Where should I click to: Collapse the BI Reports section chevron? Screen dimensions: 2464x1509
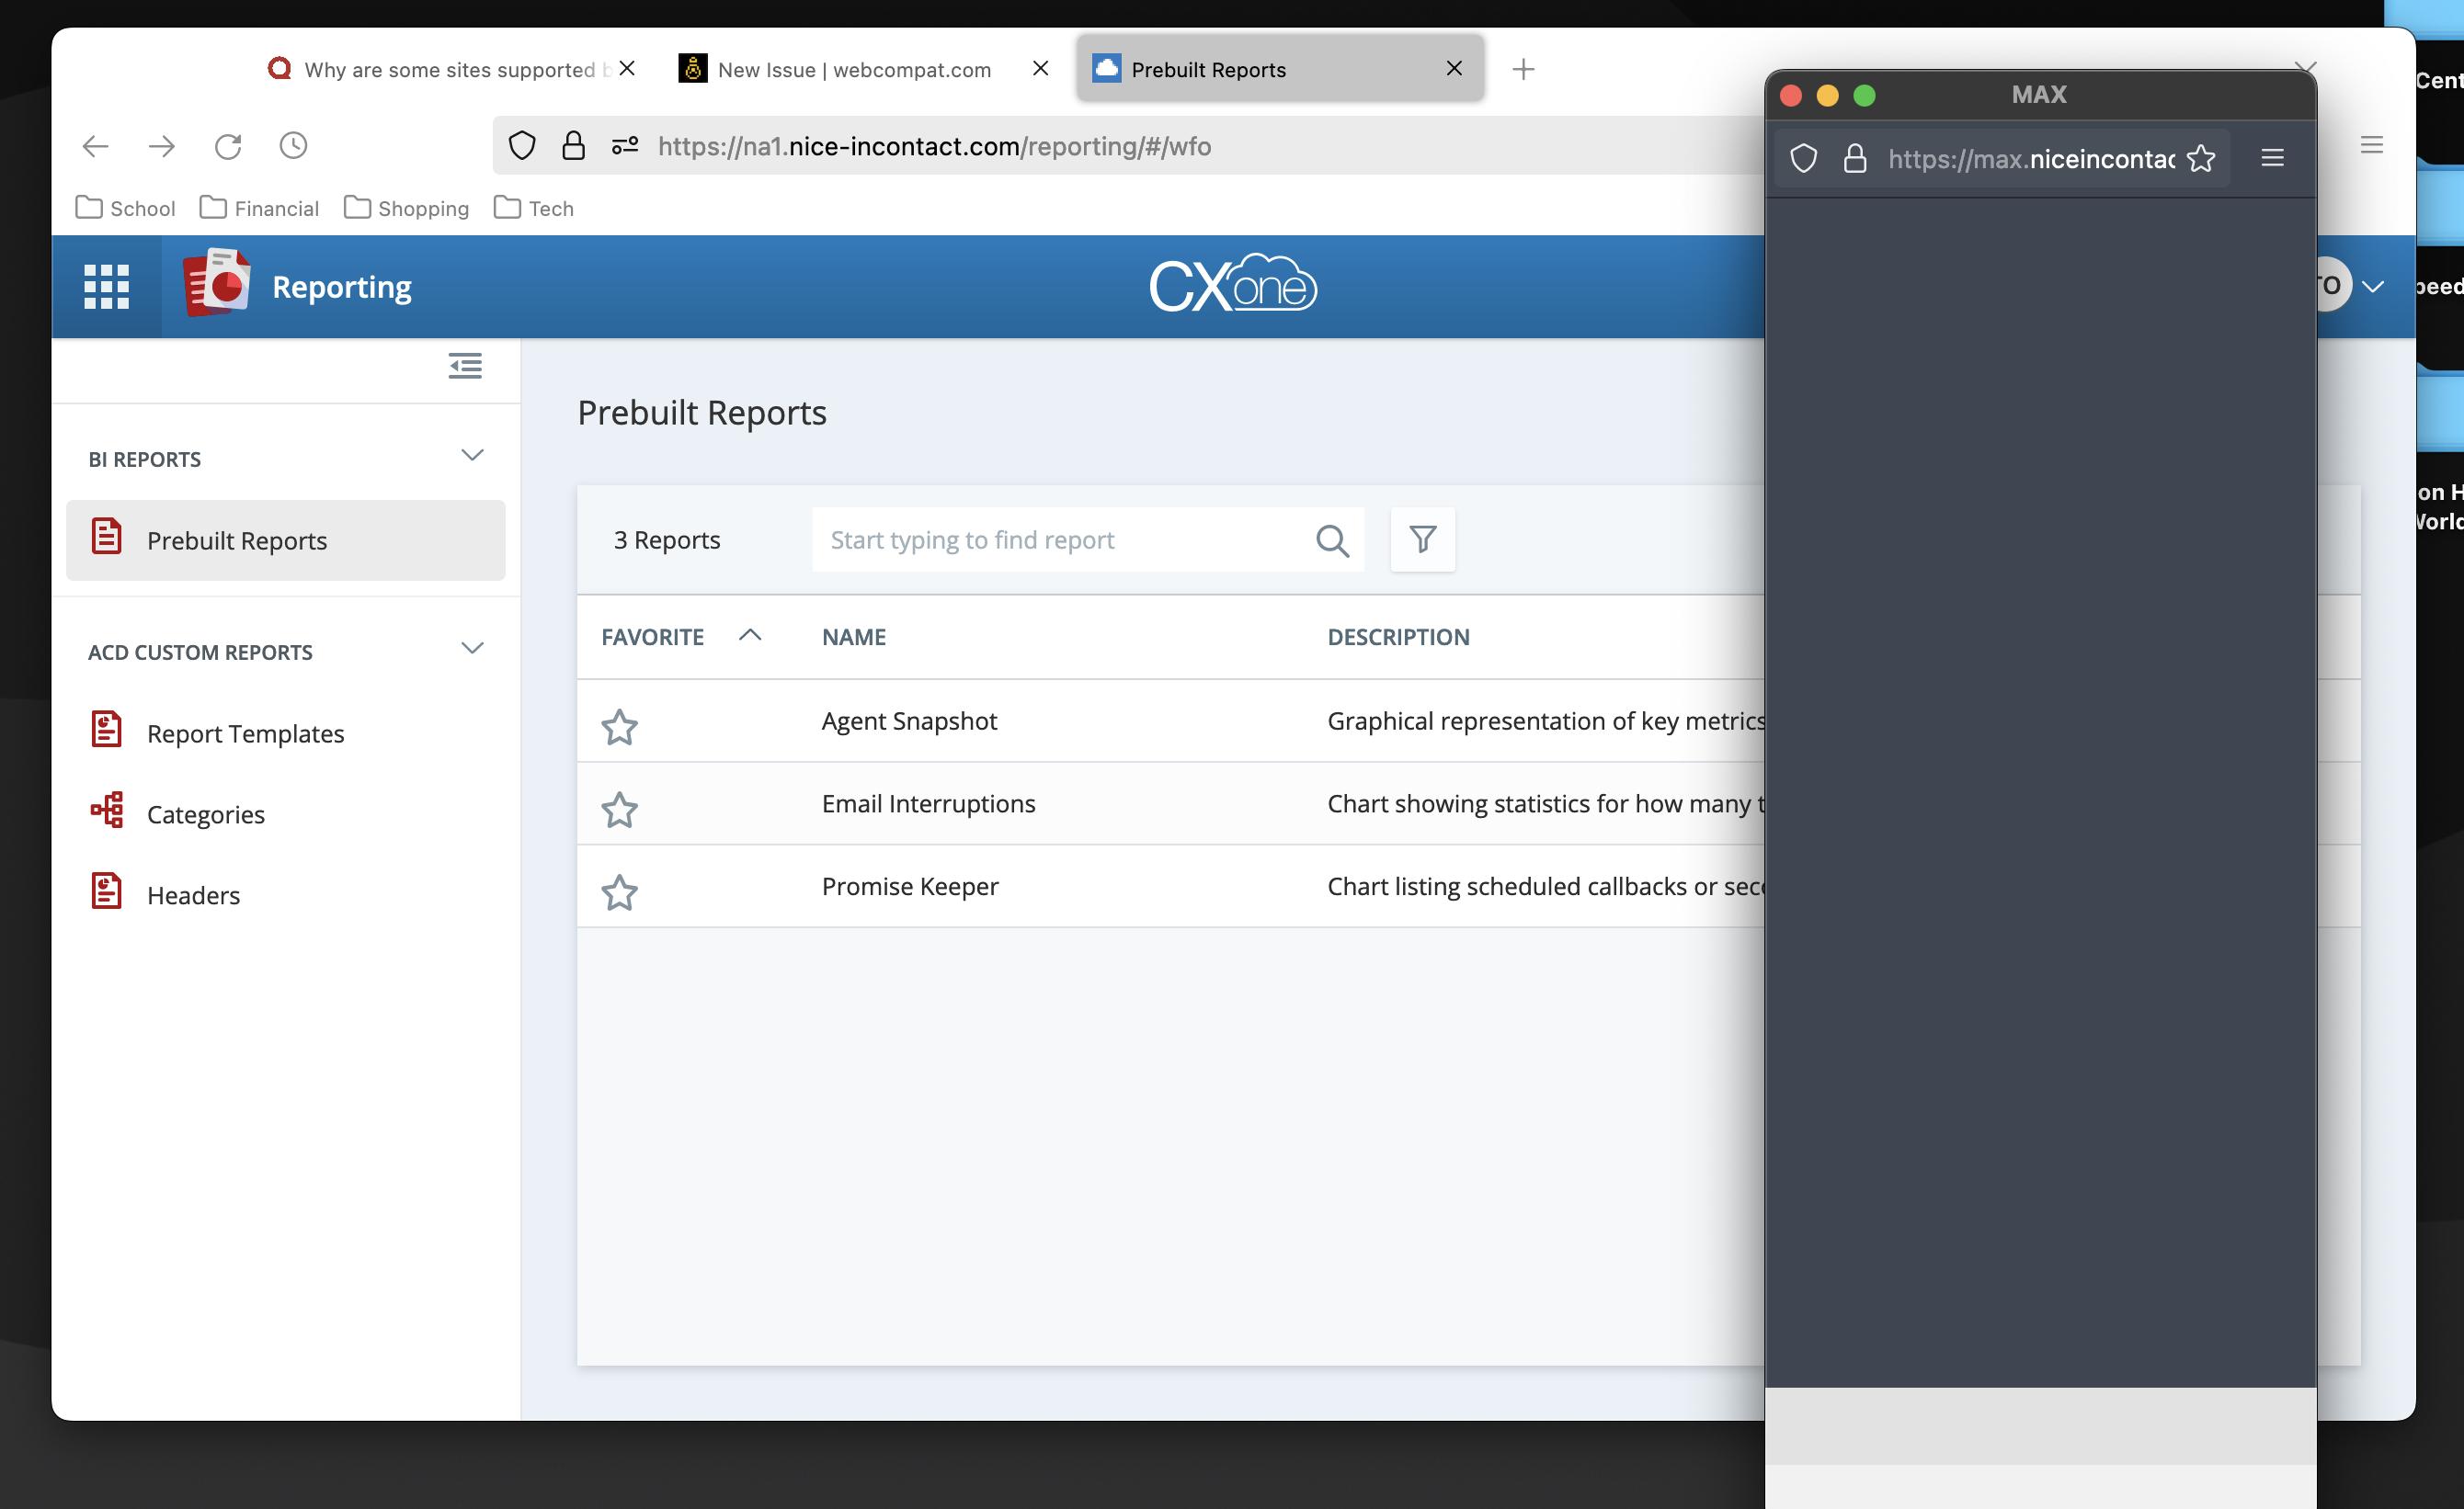[x=472, y=456]
